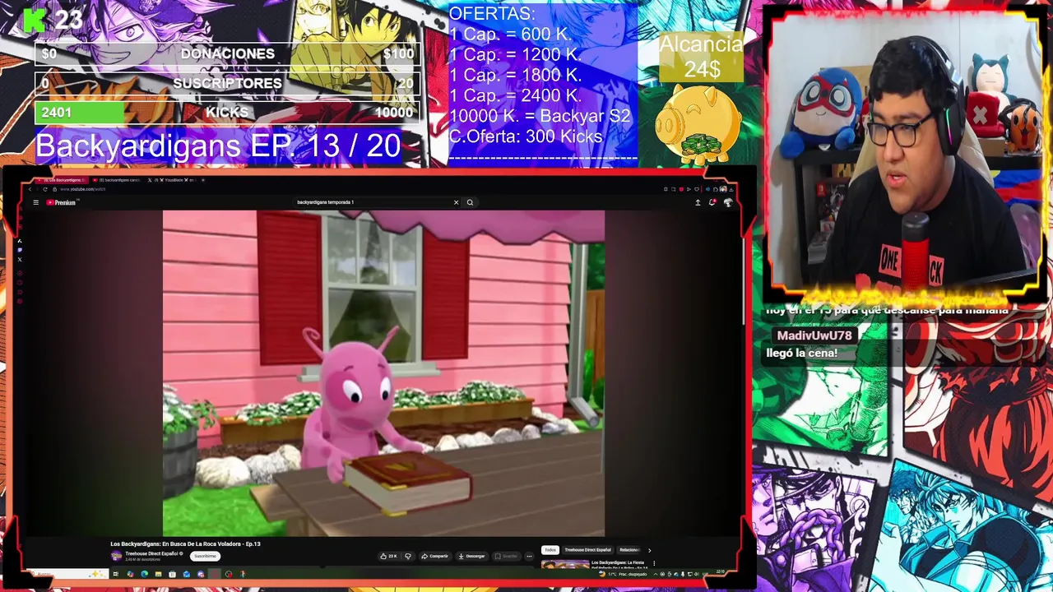The image size is (1053, 592).
Task: Open Treehouse Direct Español channel name link
Action: 151,553
